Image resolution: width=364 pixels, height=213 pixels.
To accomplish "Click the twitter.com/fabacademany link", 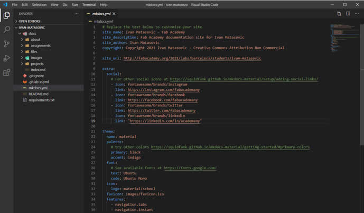I will click(x=162, y=110).
